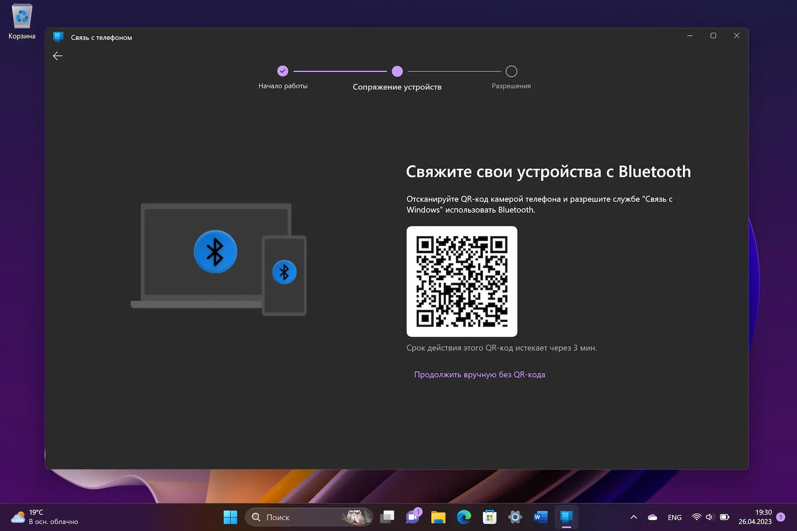This screenshot has width=797, height=531.
Task: Open Settings gear in the taskbar
Action: click(x=515, y=517)
